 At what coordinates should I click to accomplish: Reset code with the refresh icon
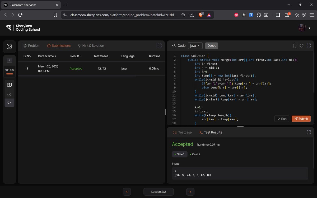pos(301,45)
